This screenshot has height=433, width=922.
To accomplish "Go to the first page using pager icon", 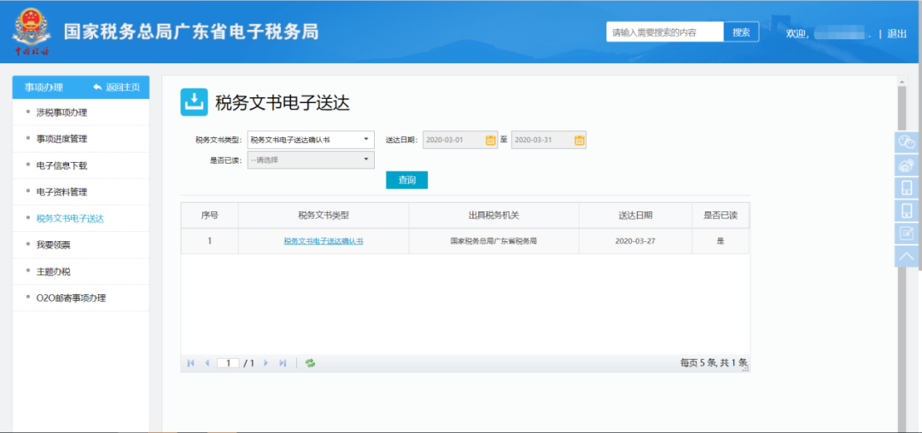I will [191, 363].
